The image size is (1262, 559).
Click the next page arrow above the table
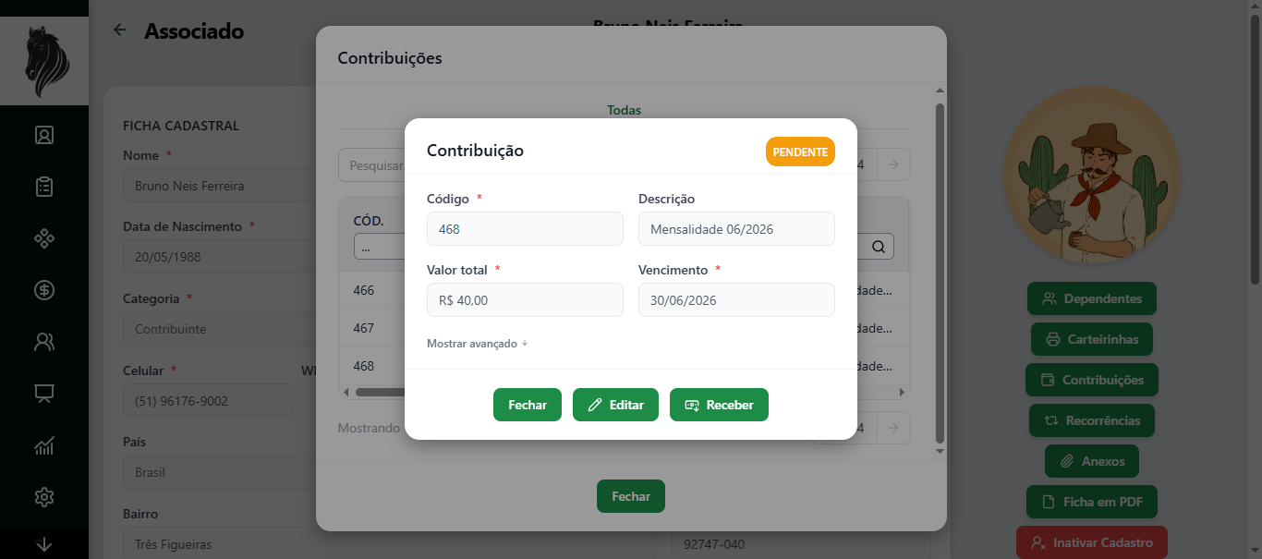click(893, 164)
